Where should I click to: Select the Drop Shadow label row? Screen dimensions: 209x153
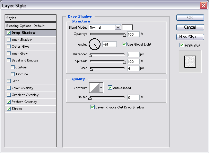[x=31, y=33]
